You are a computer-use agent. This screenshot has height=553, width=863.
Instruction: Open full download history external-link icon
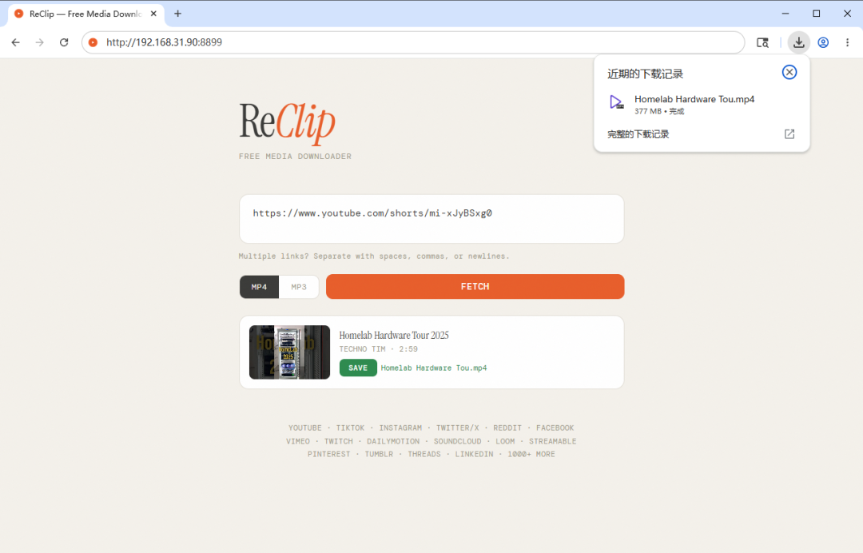(789, 134)
